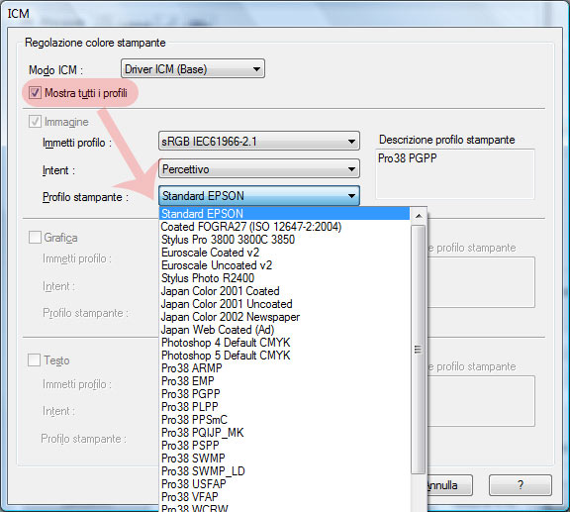
Task: Select the Pro38 USFAP profile
Action: [285, 484]
